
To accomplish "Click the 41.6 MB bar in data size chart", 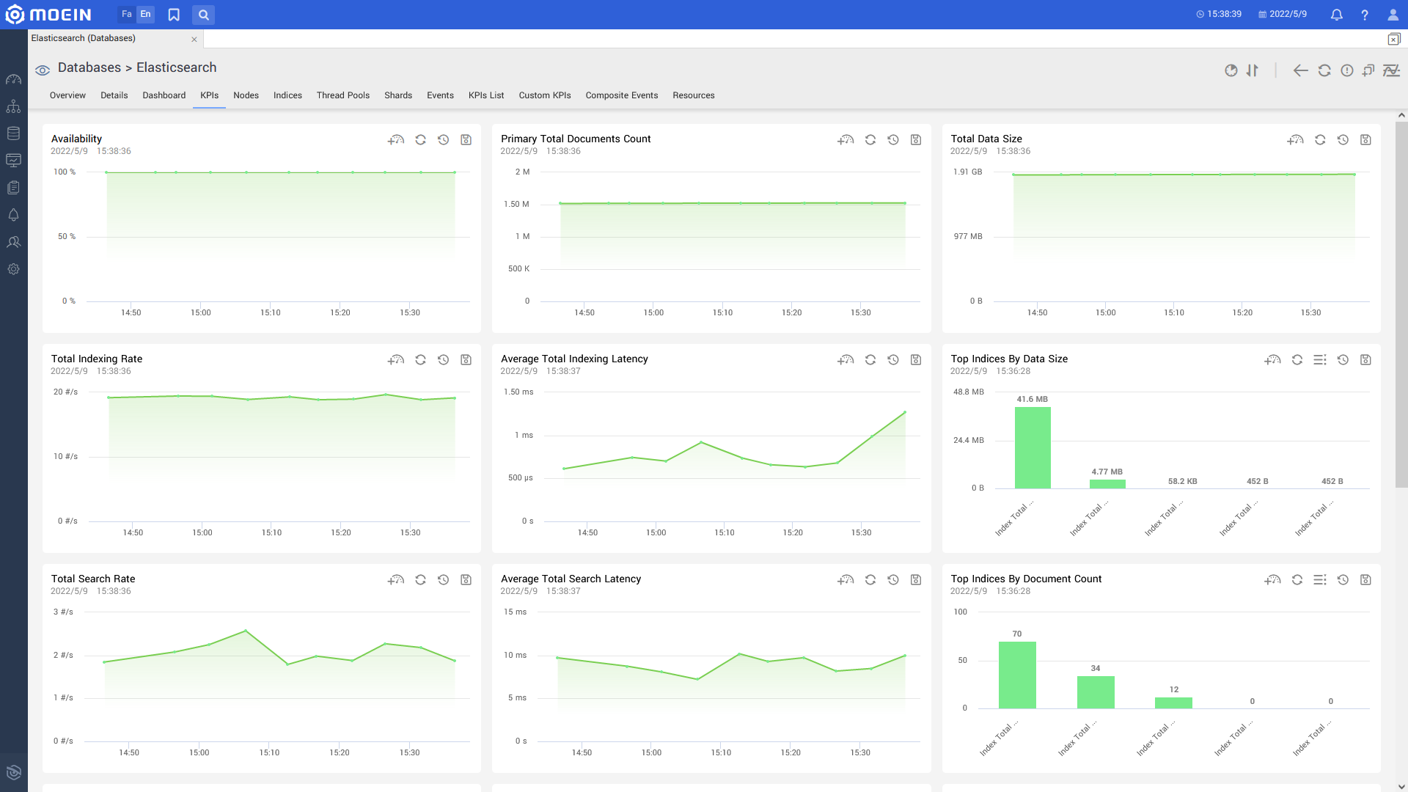I will point(1033,447).
